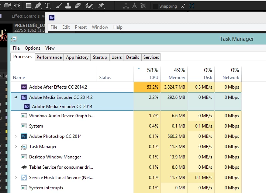Click the Local Axis Mode icon
The image size is (266, 193).
tap(126, 6)
